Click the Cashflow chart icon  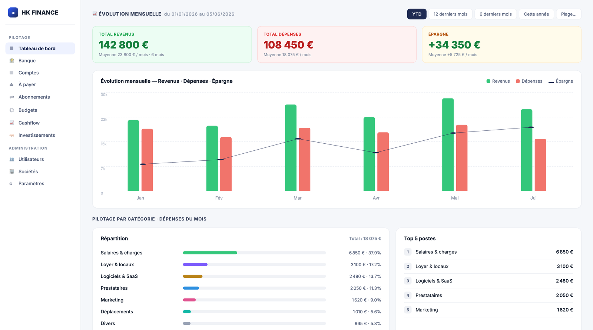(x=11, y=123)
